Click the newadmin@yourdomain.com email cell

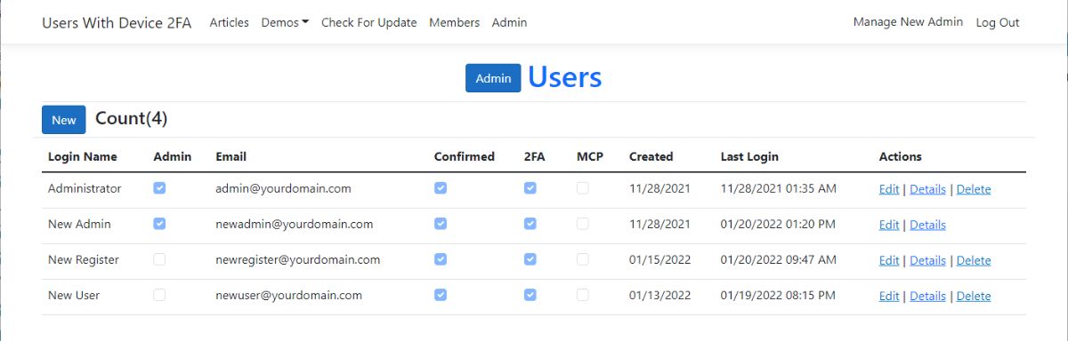(294, 224)
